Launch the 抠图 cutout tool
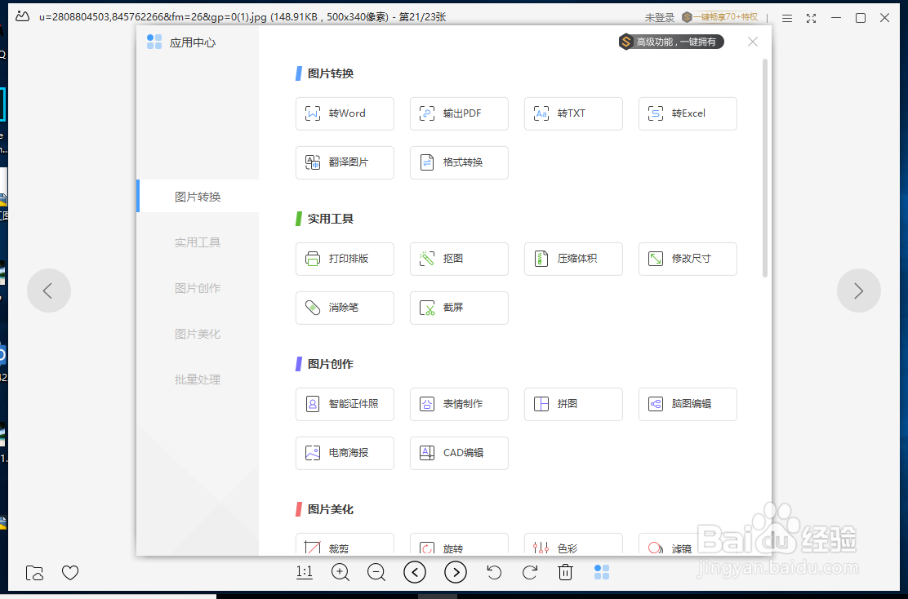 click(x=459, y=259)
